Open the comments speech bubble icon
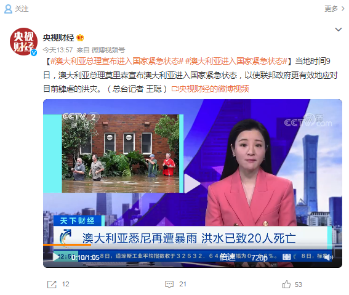This screenshot has height=295, width=349. pos(169,285)
